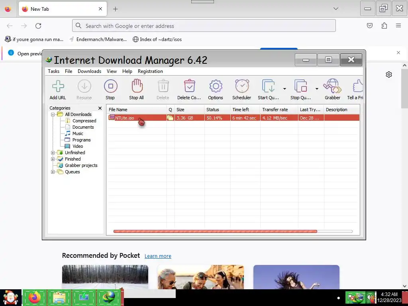Click the Add URL toolbar icon
This screenshot has height=306, width=408.
58,86
